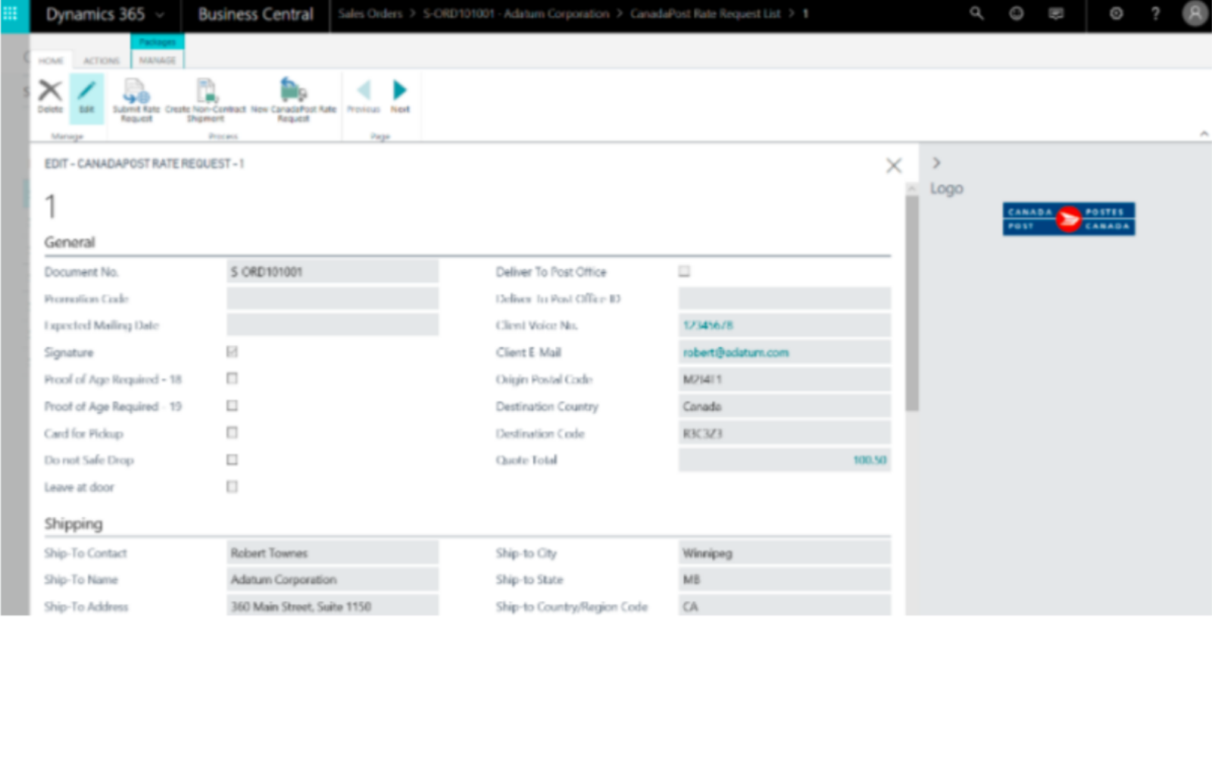Click the Delete ribbon icon
The height and width of the screenshot is (758, 1212).
point(50,91)
